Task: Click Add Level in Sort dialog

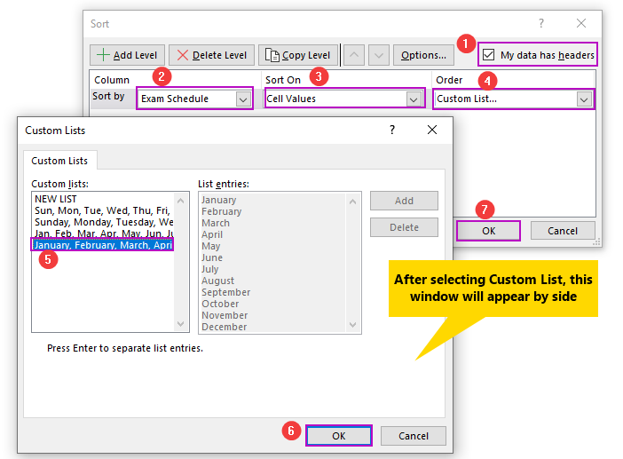Action: pos(127,55)
